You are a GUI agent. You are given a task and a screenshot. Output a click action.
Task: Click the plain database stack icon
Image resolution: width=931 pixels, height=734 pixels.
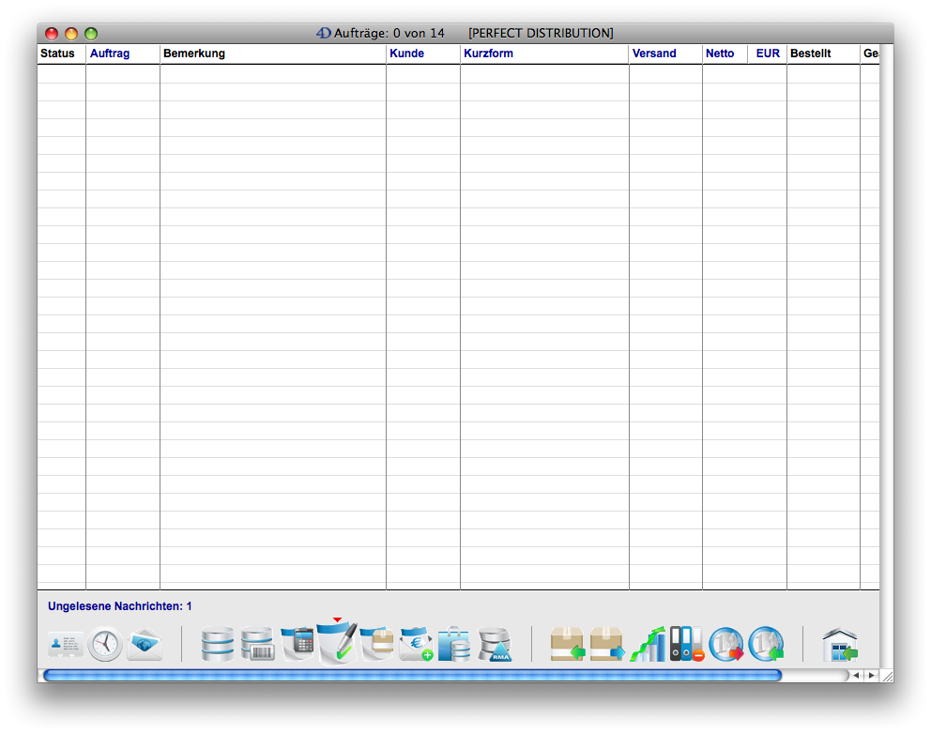[218, 645]
